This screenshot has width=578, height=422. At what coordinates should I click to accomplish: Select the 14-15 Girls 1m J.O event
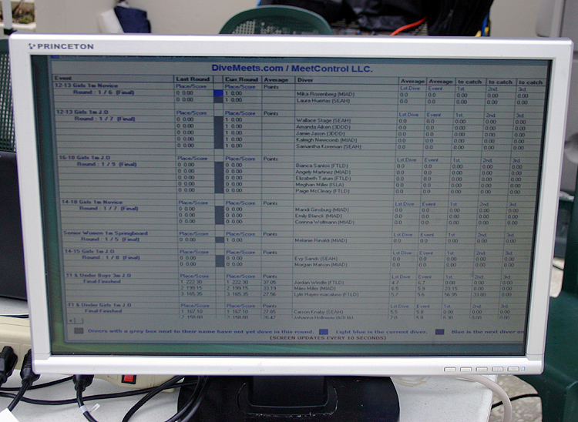point(89,251)
